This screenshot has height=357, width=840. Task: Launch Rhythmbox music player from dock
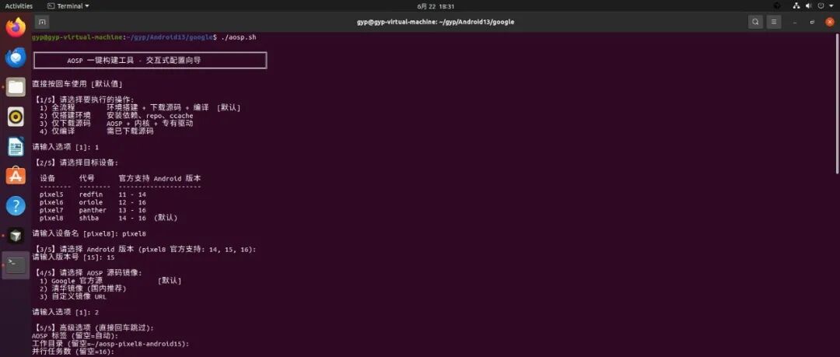point(16,117)
